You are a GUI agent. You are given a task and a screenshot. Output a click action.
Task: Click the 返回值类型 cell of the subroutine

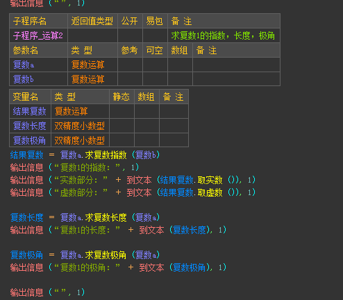pyautogui.click(x=92, y=35)
